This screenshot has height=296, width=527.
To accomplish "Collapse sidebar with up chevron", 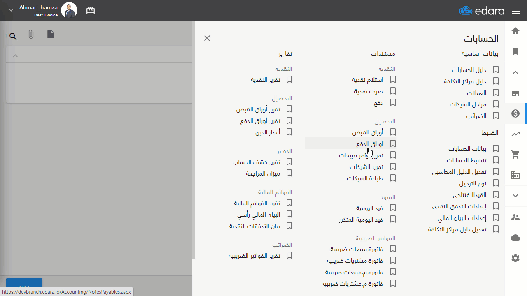I will [x=515, y=72].
